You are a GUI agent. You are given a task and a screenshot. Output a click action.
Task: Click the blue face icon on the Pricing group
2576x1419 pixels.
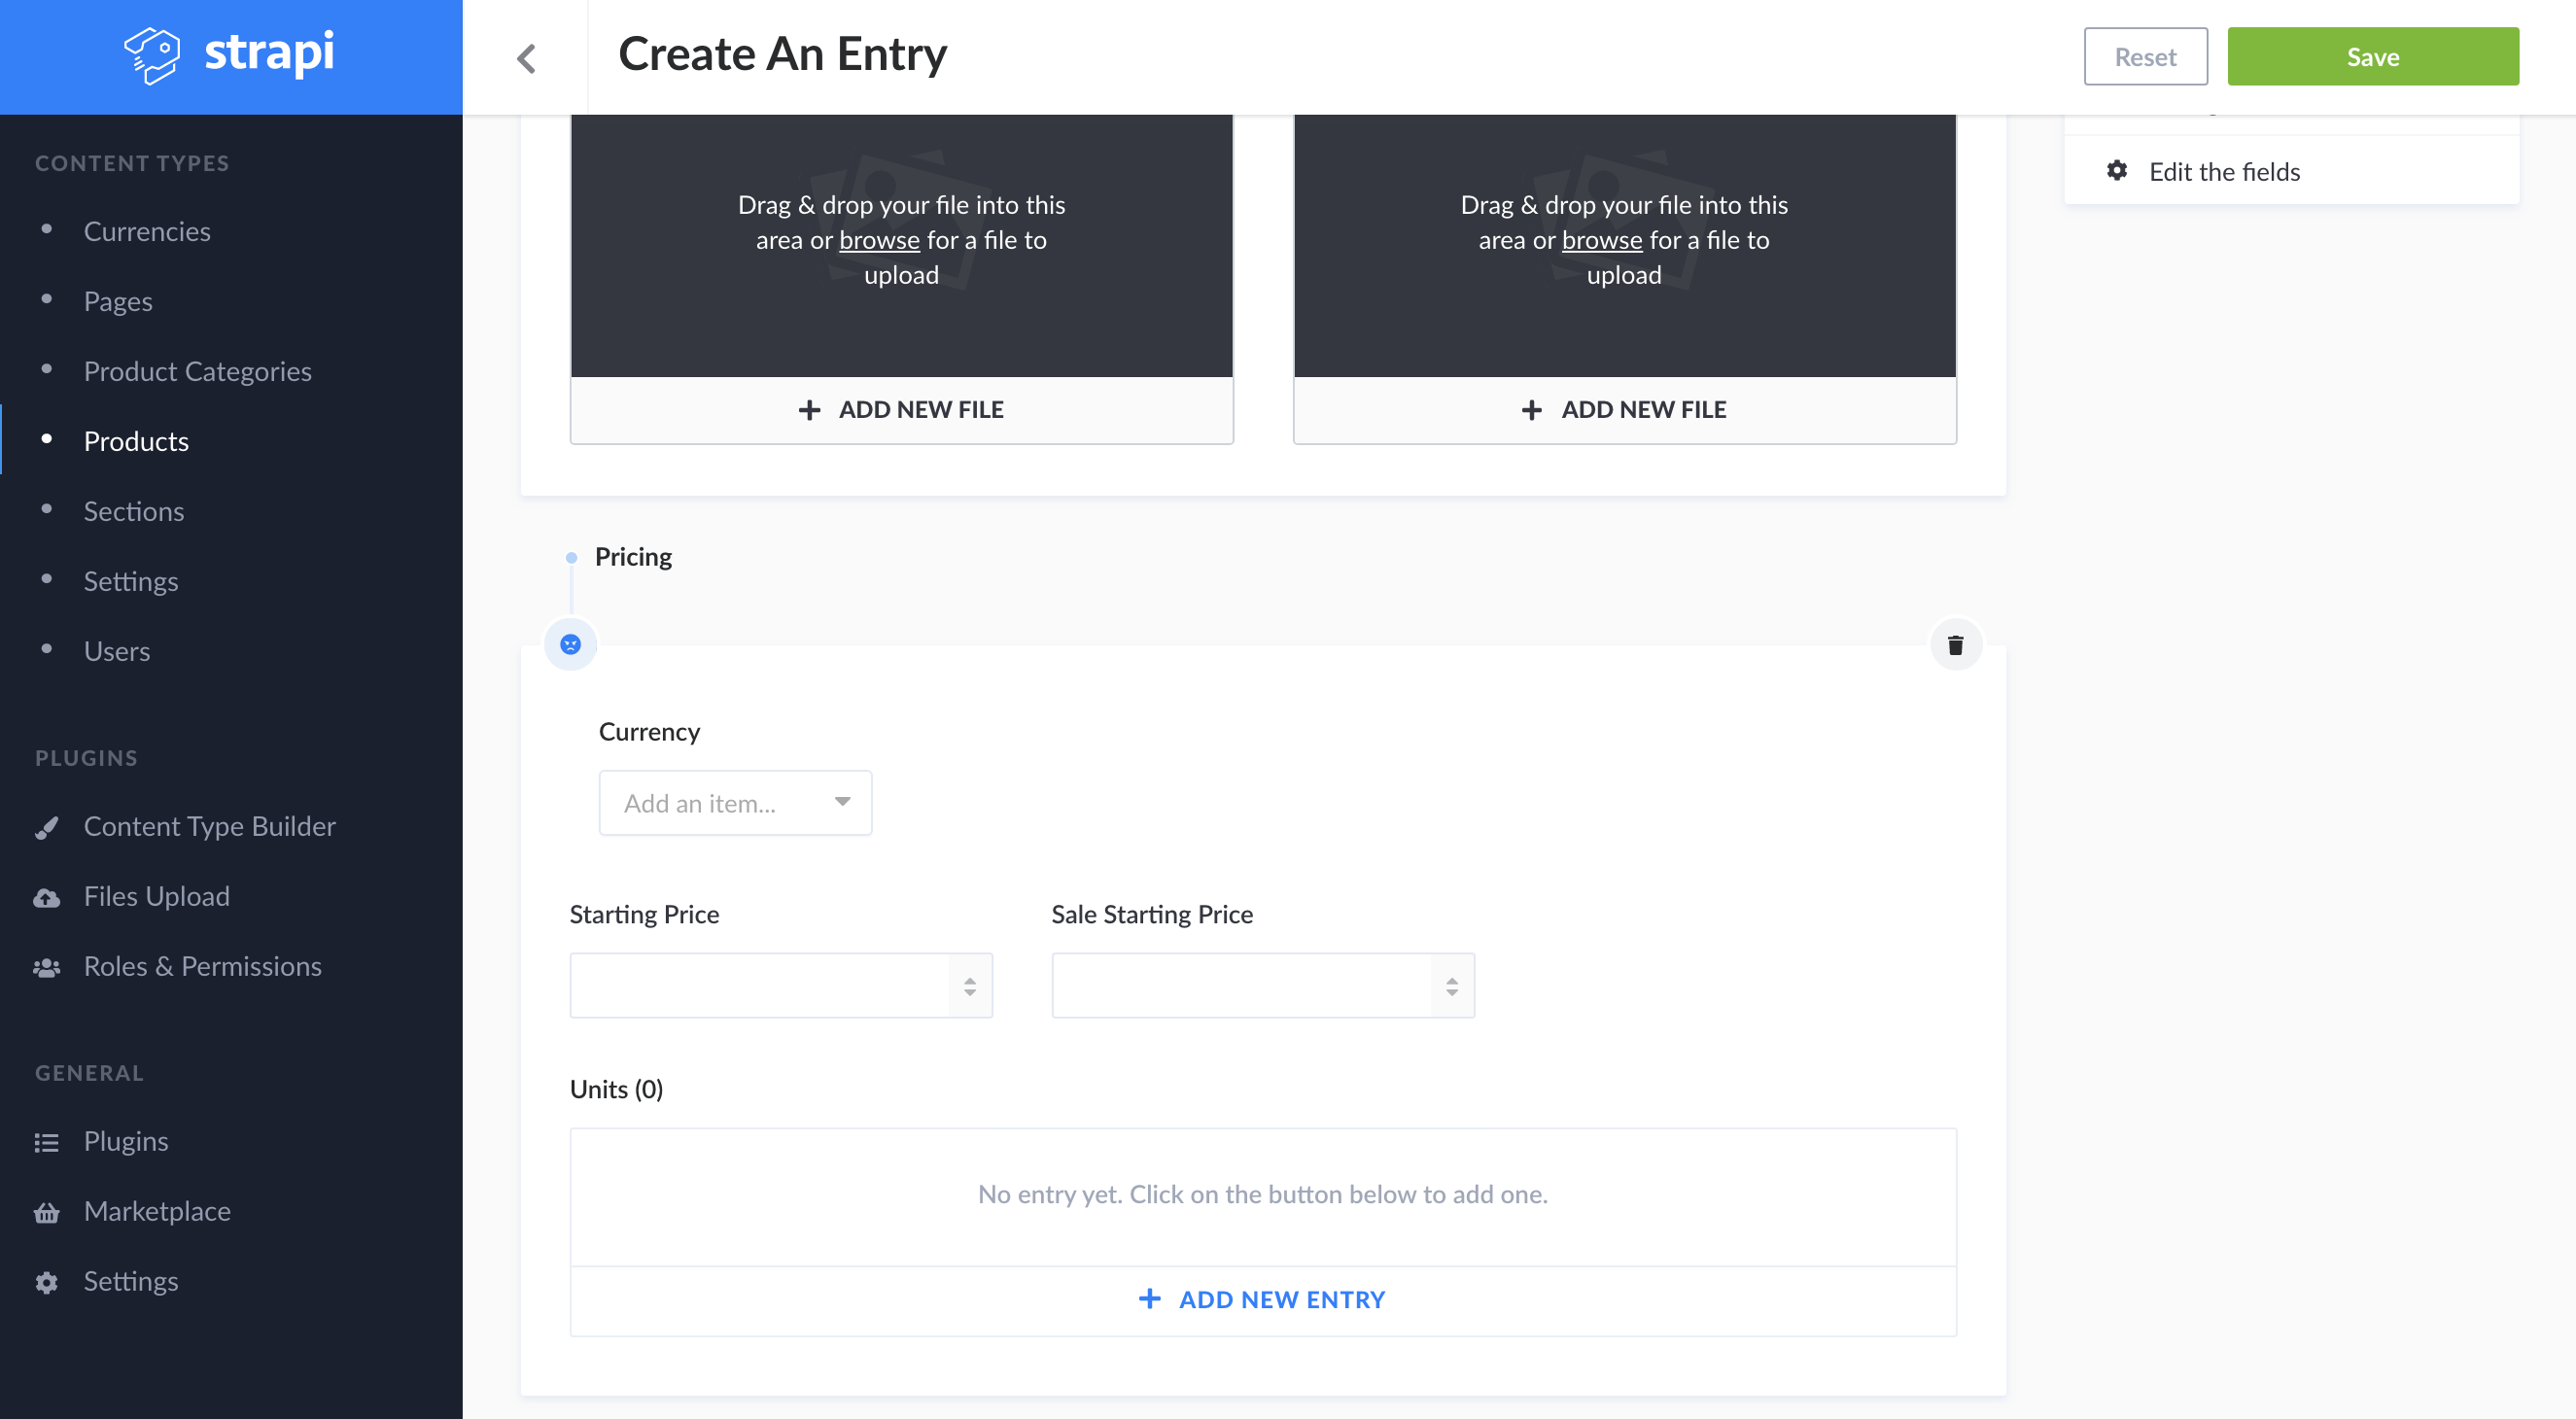click(x=570, y=644)
